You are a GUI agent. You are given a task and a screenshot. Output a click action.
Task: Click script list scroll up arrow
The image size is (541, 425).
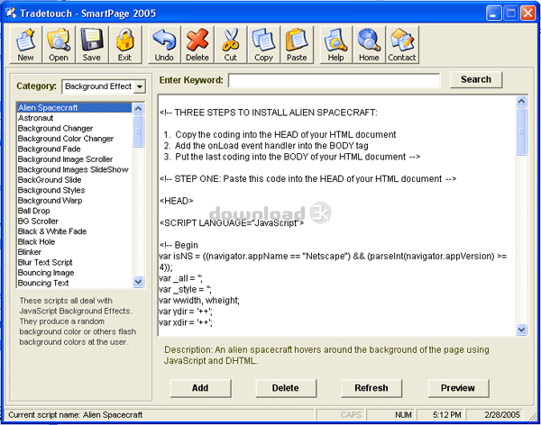(138, 109)
